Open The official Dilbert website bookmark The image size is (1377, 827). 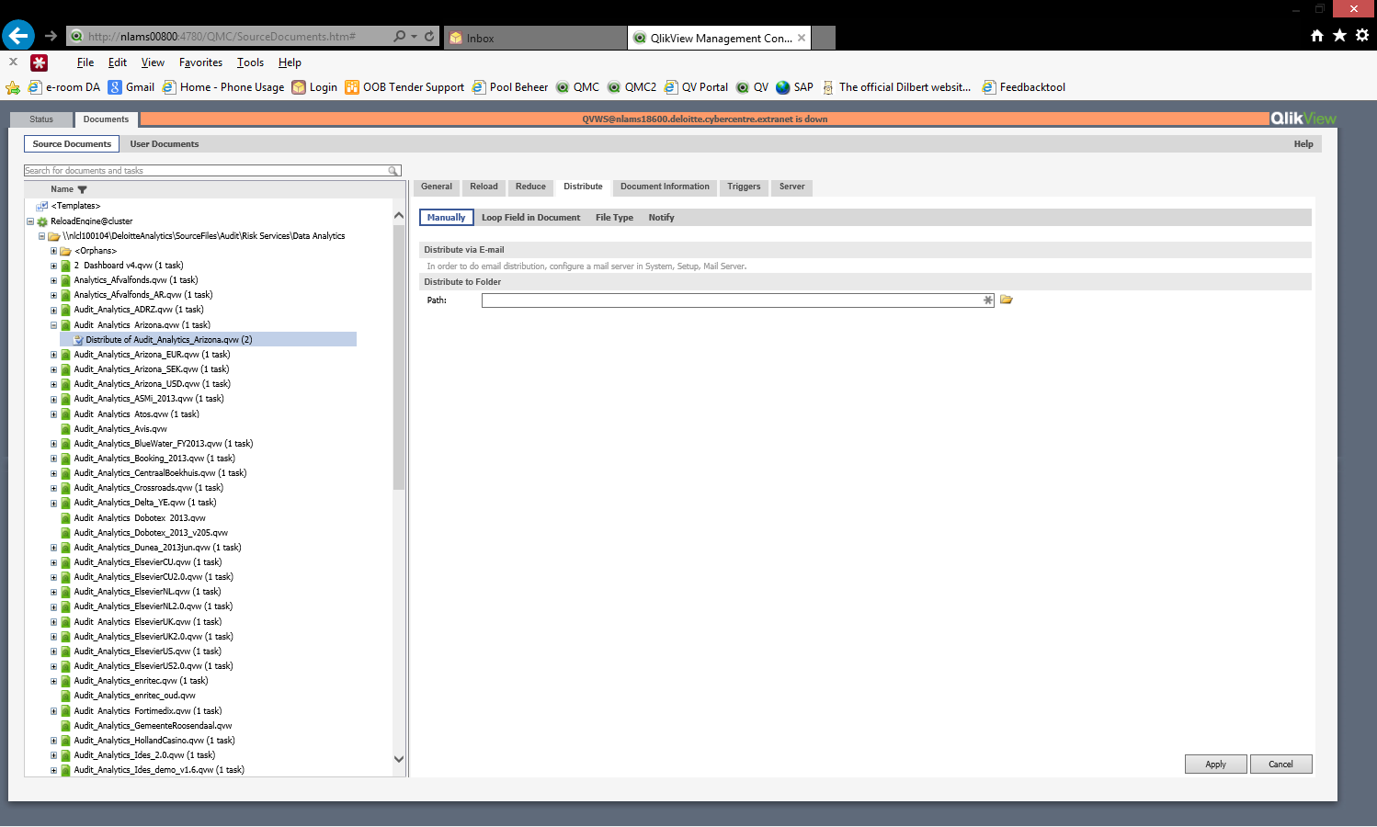pyautogui.click(x=896, y=87)
